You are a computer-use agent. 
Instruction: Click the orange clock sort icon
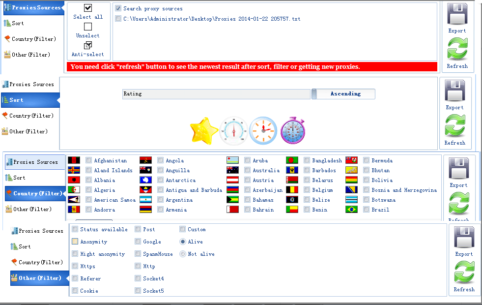click(x=263, y=130)
